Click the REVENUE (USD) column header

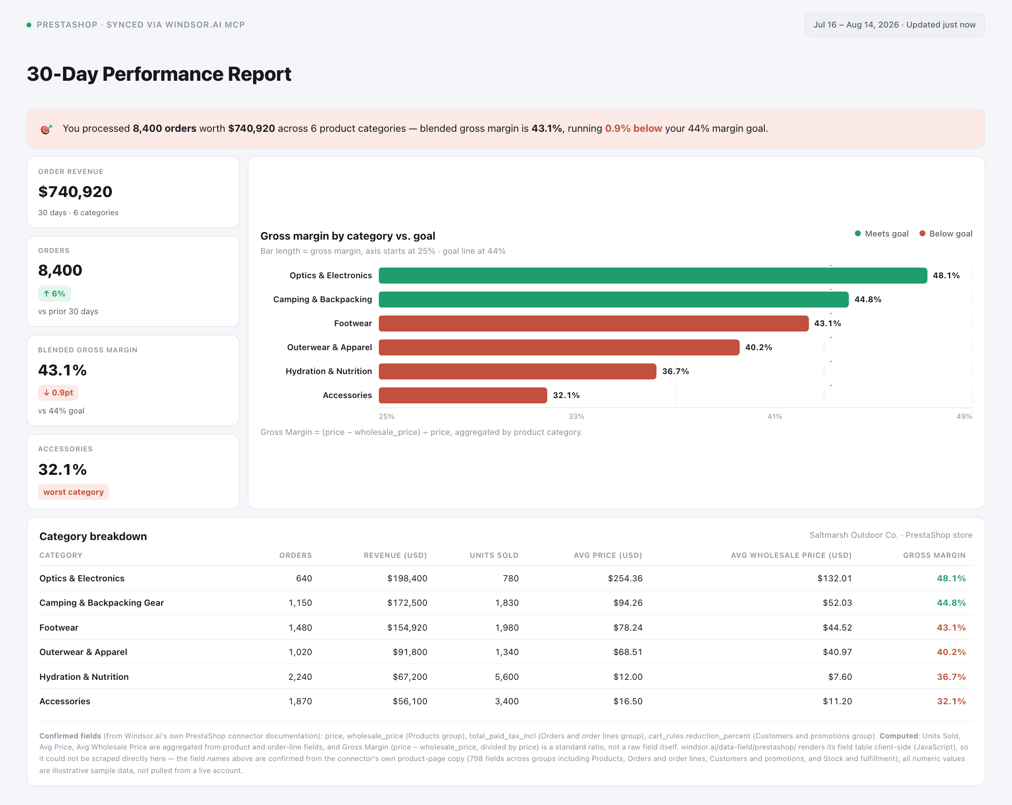tap(395, 555)
